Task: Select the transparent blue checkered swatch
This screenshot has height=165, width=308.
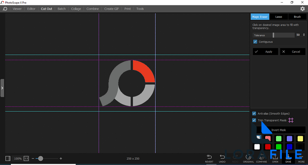Action: tap(290, 138)
